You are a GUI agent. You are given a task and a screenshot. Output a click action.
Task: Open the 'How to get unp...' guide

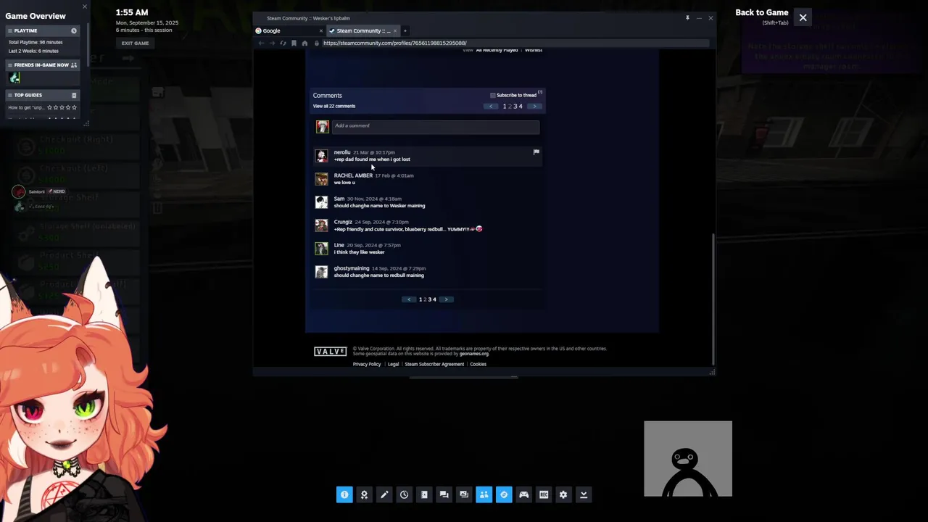tap(26, 107)
